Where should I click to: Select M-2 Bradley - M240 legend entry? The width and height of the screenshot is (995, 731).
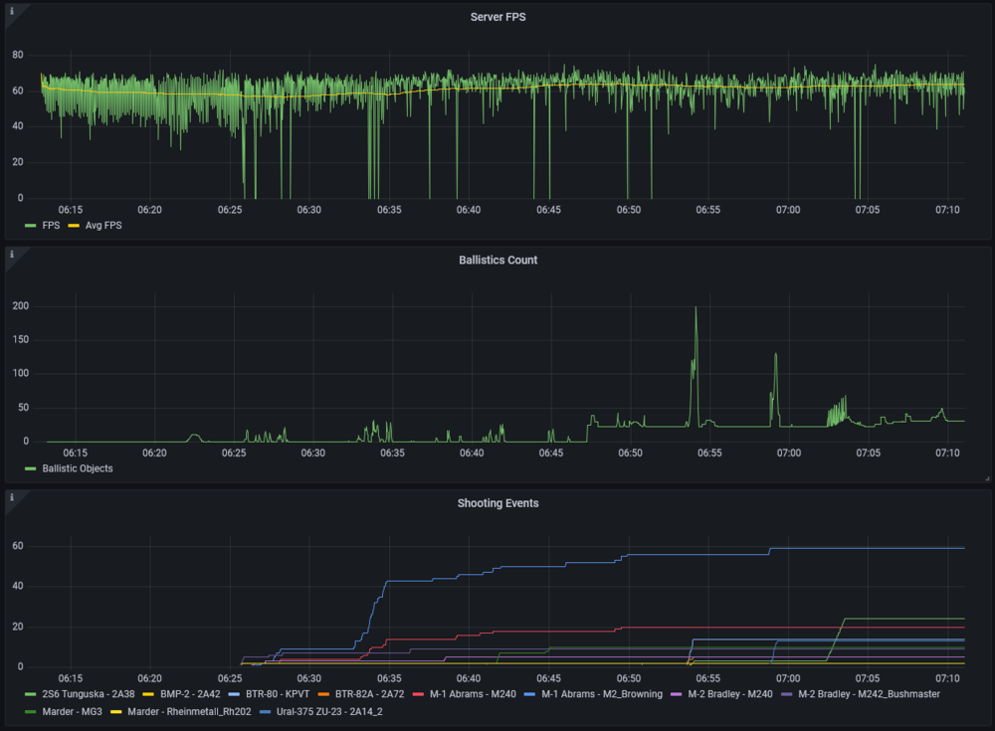[x=729, y=694]
